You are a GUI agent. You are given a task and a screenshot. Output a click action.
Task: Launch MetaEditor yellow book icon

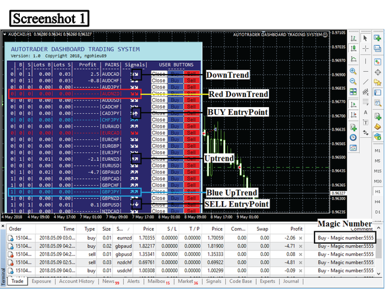pyautogui.click(x=377, y=126)
